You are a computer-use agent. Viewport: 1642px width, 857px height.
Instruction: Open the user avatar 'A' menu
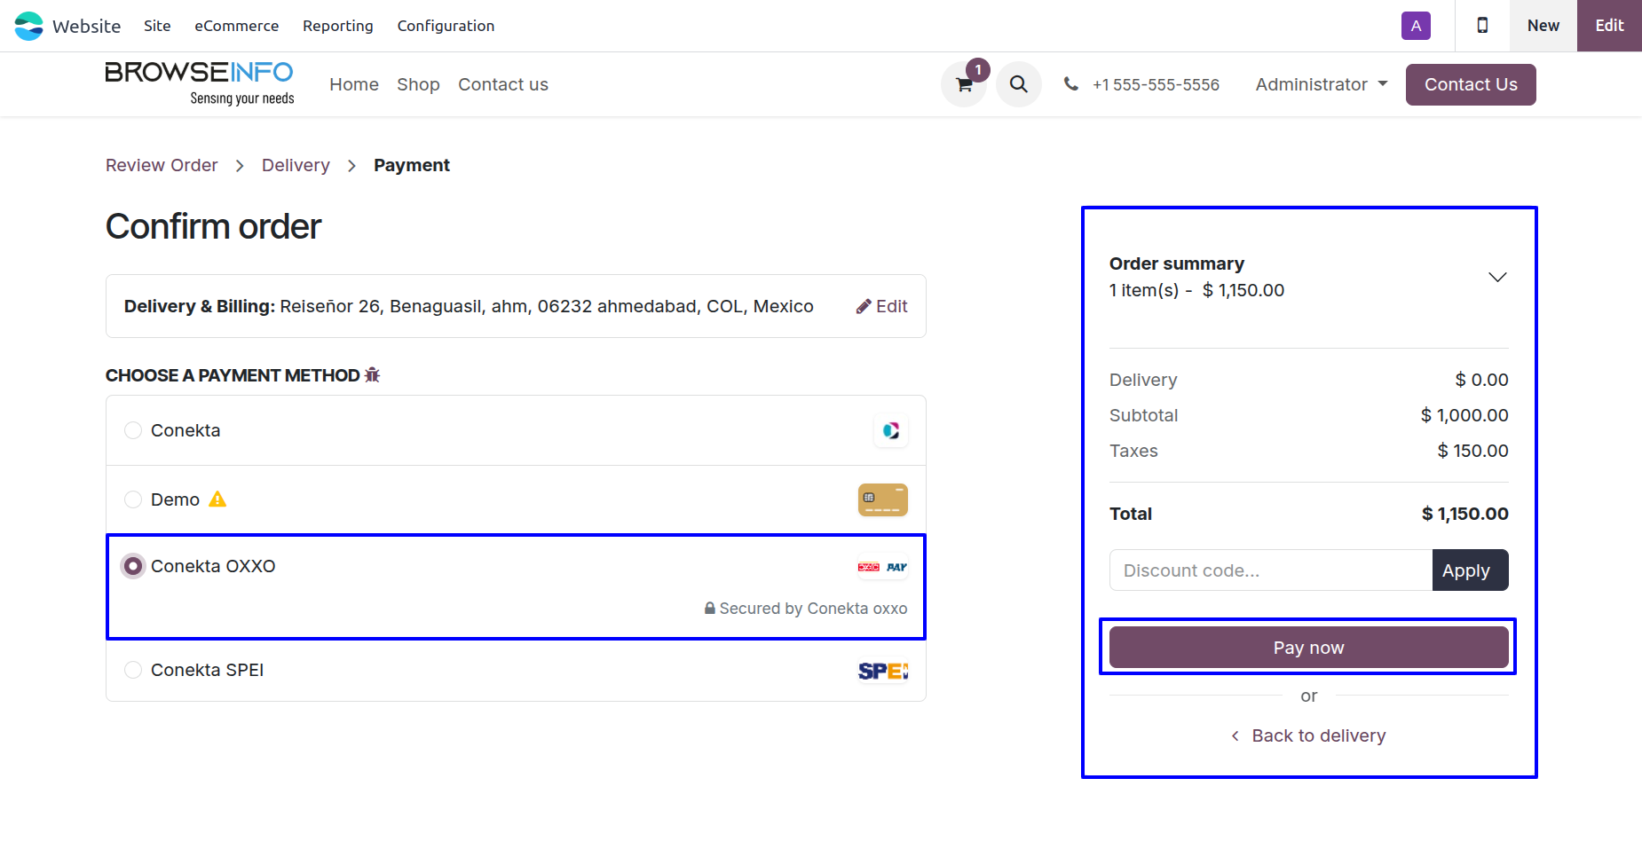coord(1416,26)
